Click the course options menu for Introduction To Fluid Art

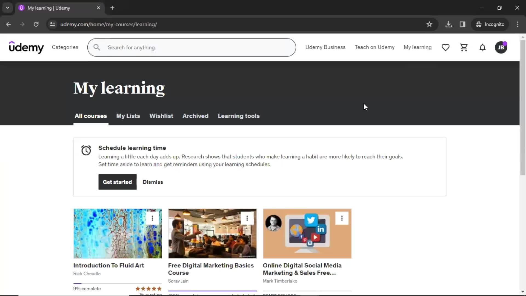click(152, 218)
